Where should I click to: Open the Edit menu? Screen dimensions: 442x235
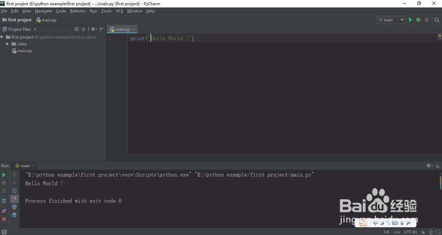click(15, 11)
